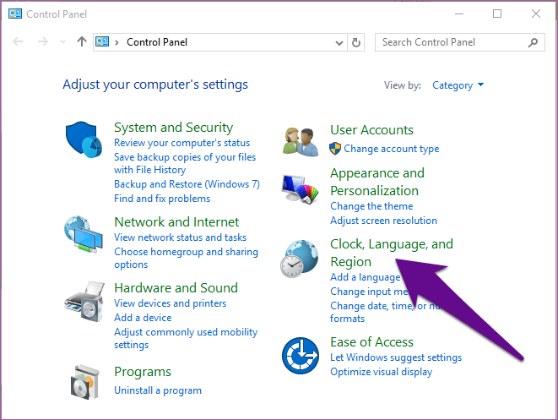The width and height of the screenshot is (558, 420).
Task: Open View network status and tasks
Action: 180,237
